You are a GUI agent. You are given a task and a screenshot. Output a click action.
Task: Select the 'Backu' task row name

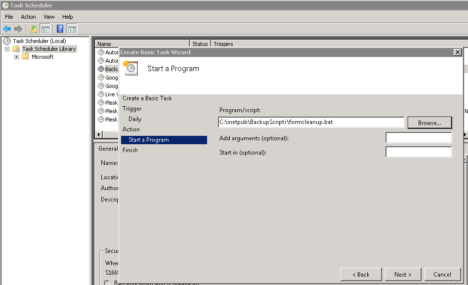click(112, 69)
